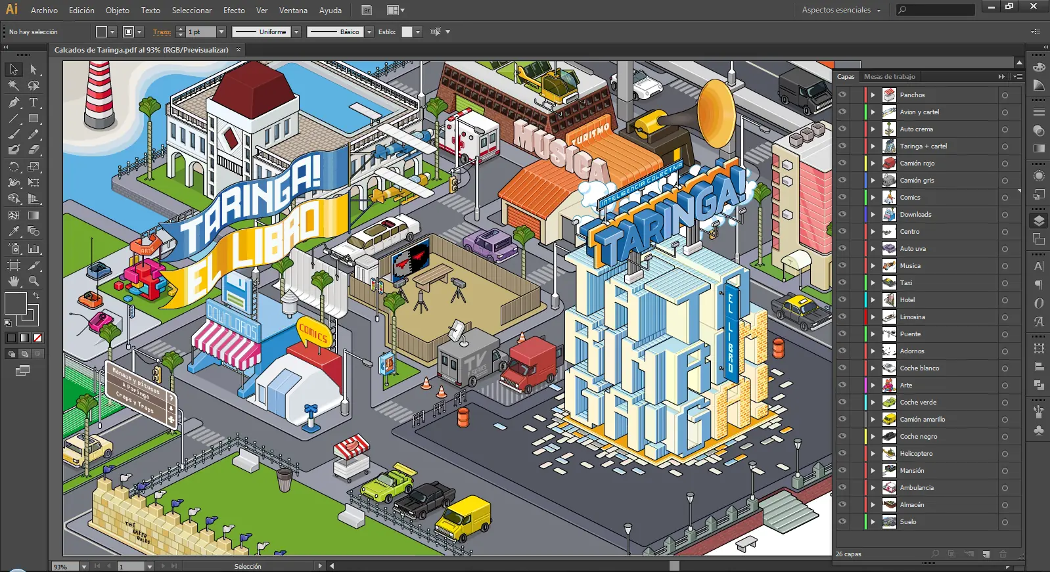
Task: Open the stroke weight dropdown
Action: tap(221, 32)
